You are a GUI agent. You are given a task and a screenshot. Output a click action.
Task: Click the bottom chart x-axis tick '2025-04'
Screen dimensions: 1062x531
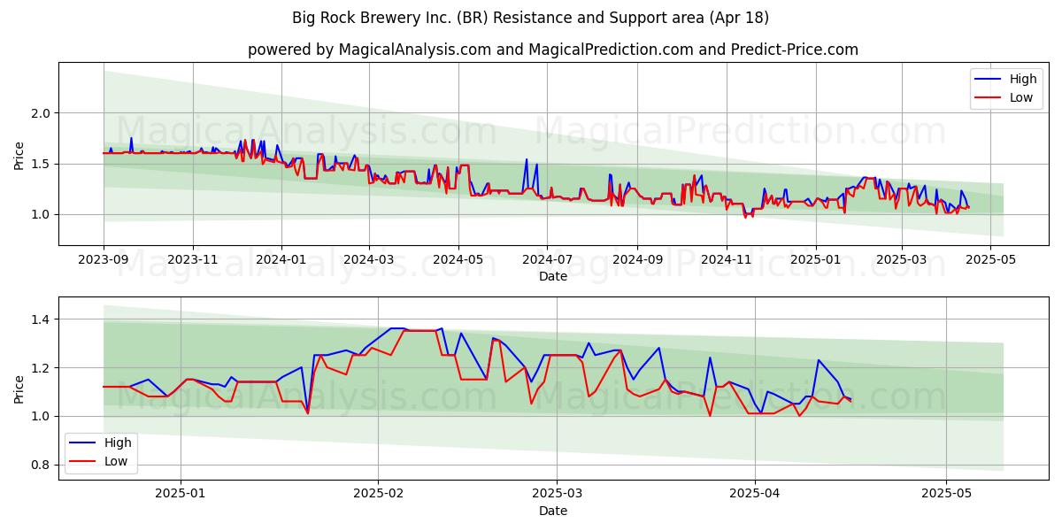coord(756,495)
